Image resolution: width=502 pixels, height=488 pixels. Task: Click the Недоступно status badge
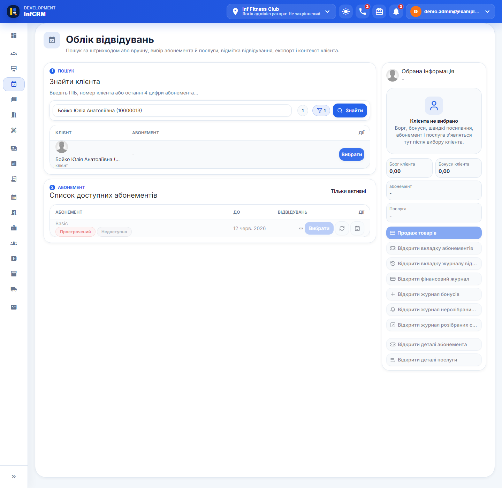click(x=114, y=232)
